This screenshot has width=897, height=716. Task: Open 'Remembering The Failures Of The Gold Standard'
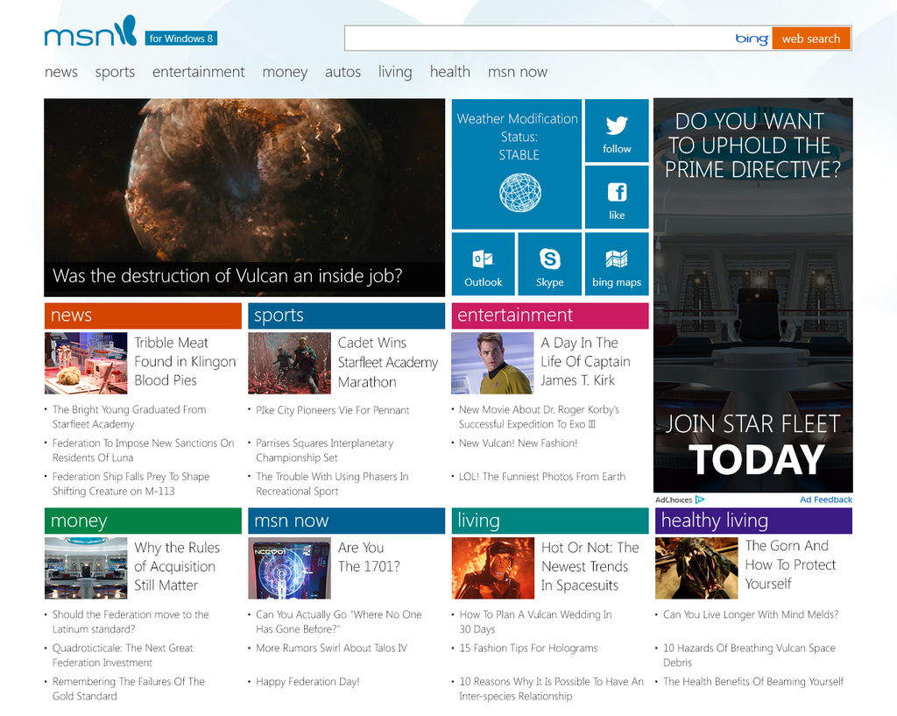click(128, 689)
